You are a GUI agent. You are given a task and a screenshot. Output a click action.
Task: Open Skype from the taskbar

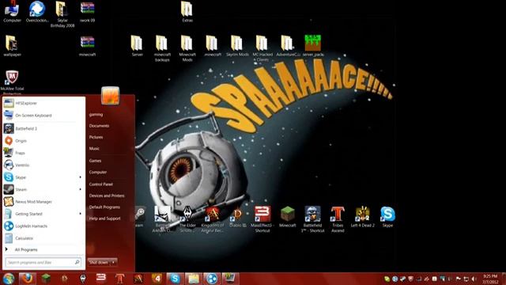[x=175, y=279]
